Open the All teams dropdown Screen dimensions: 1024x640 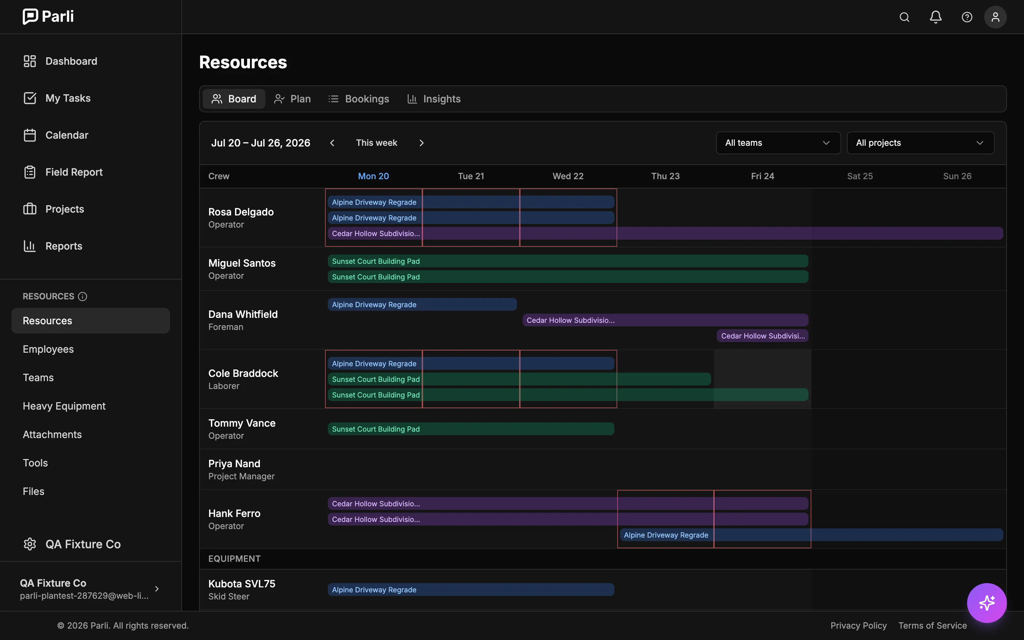pos(778,143)
